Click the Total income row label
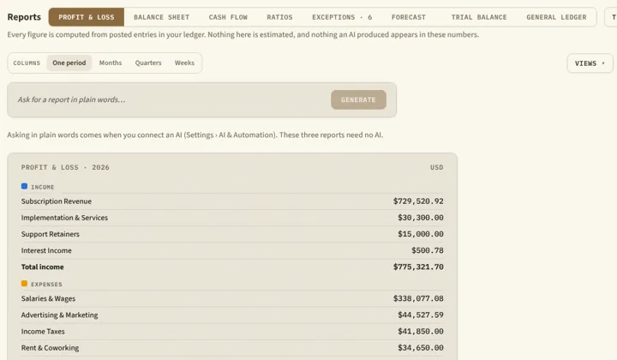Image resolution: width=617 pixels, height=360 pixels. pyautogui.click(x=43, y=267)
